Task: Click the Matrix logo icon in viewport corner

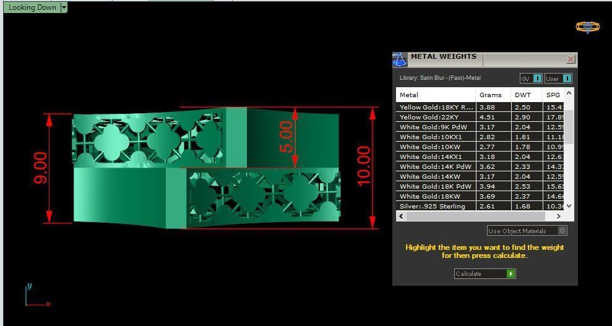Action: 588,27
